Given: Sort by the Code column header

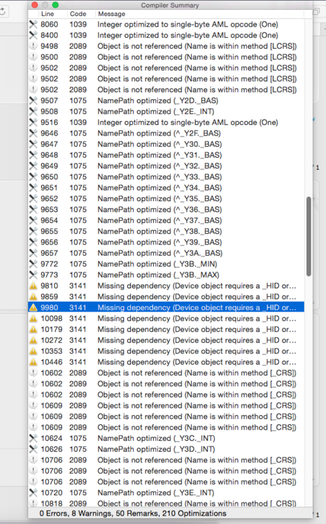Looking at the screenshot, I should pos(78,14).
